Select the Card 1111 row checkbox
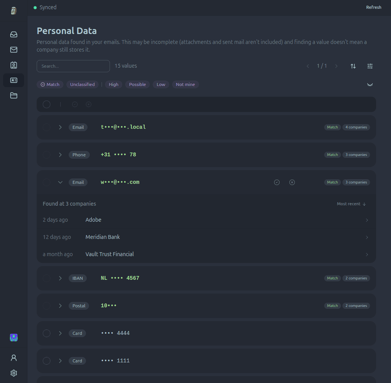 point(47,361)
